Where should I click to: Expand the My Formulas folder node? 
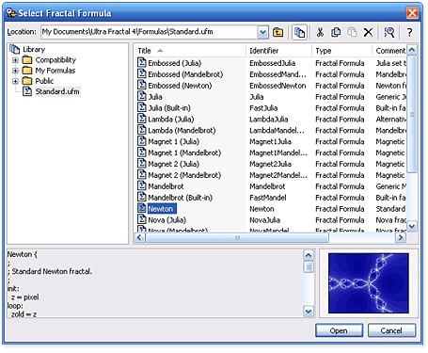click(x=15, y=71)
